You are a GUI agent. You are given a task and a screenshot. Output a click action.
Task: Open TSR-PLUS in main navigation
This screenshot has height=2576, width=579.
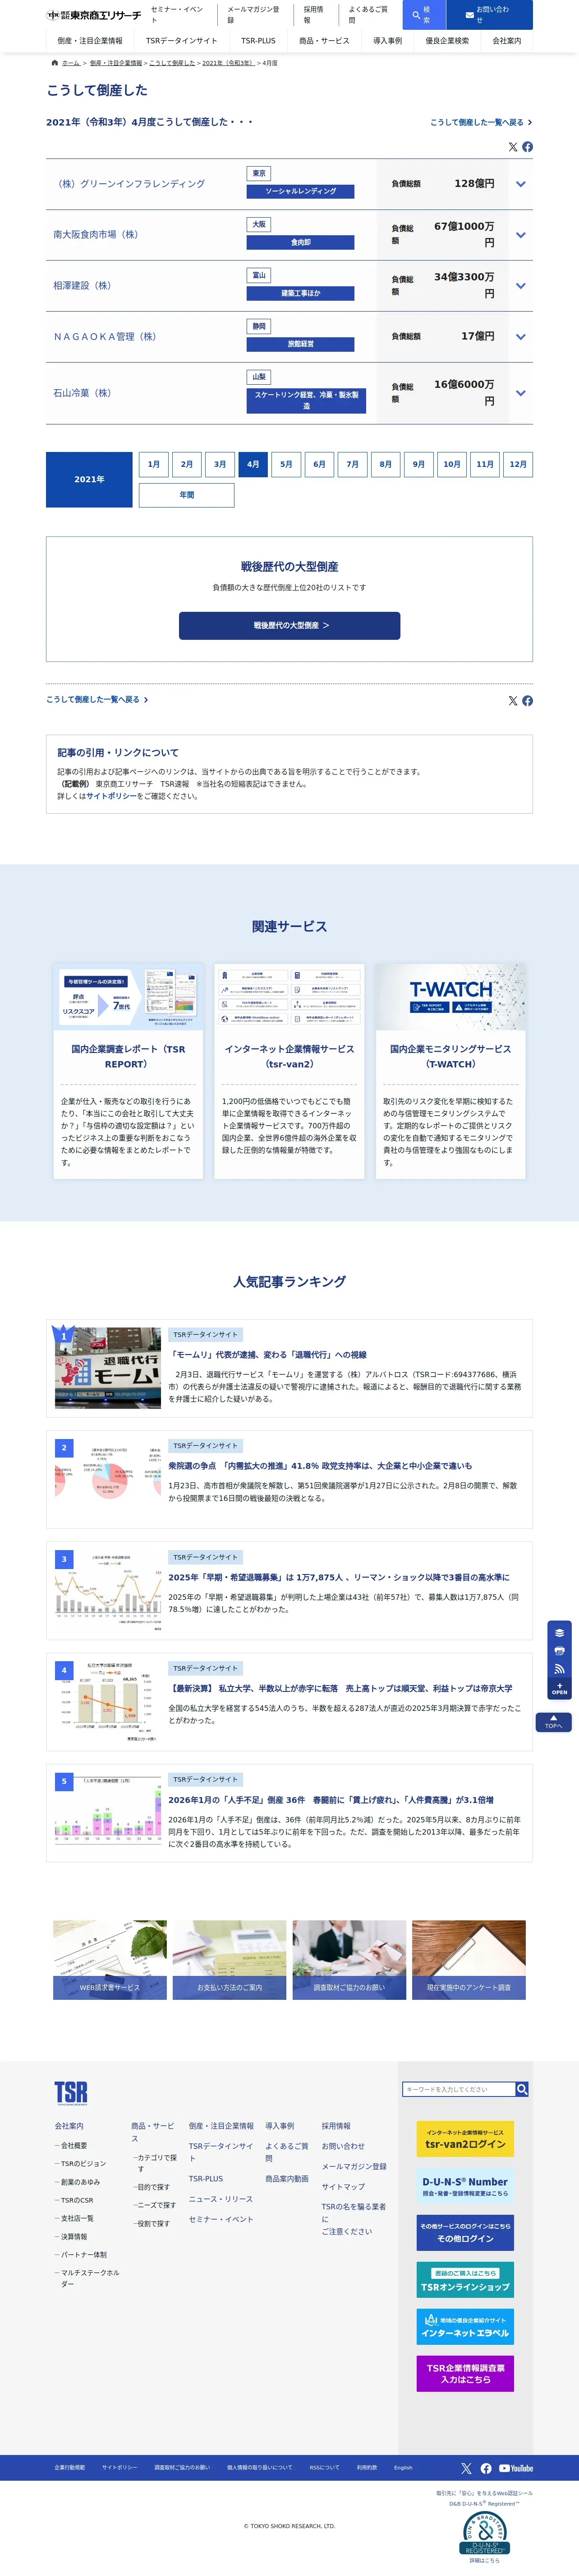tap(258, 41)
